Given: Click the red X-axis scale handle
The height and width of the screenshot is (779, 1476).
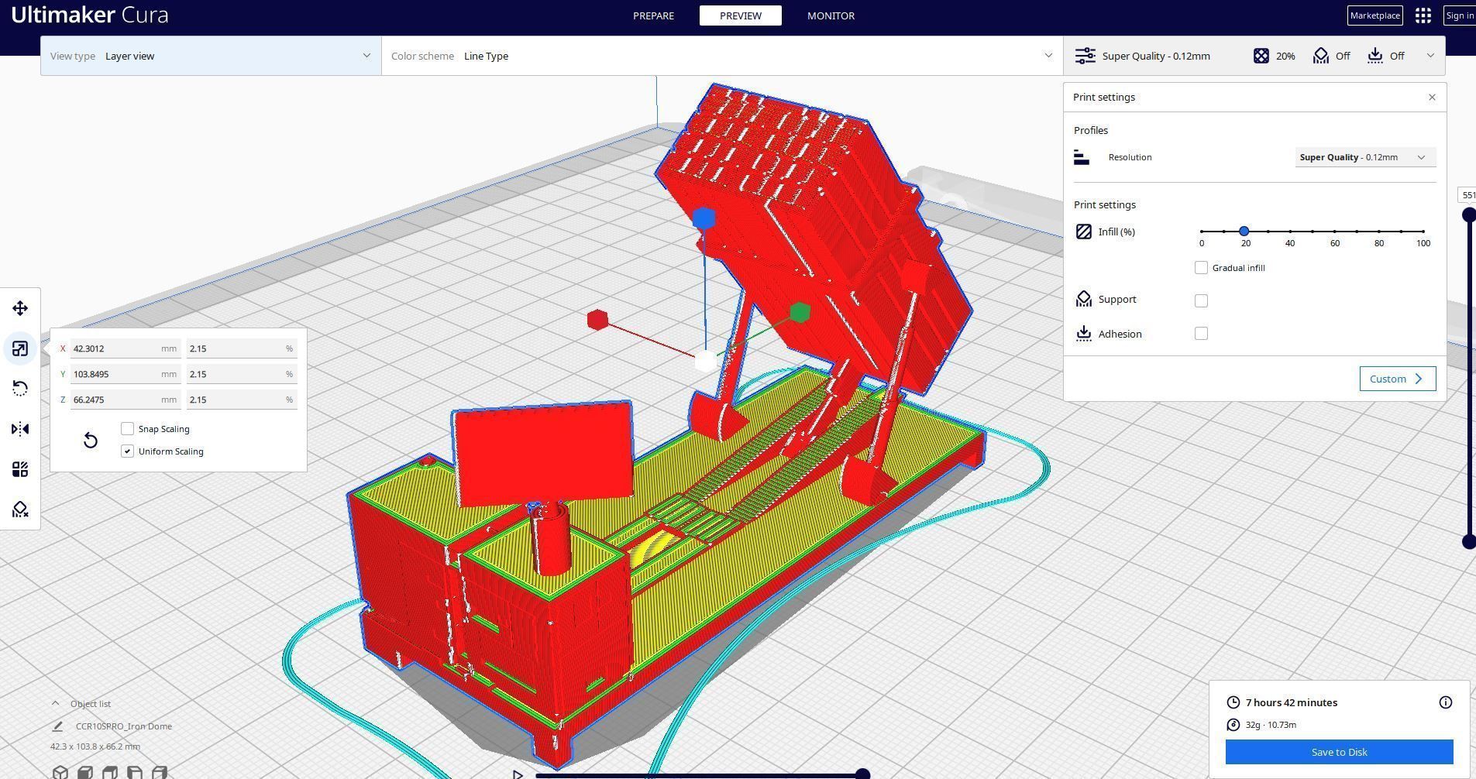Looking at the screenshot, I should [x=597, y=320].
